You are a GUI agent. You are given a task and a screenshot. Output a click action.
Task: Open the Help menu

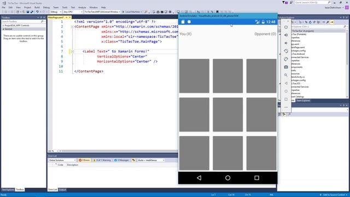pyautogui.click(x=103, y=7)
